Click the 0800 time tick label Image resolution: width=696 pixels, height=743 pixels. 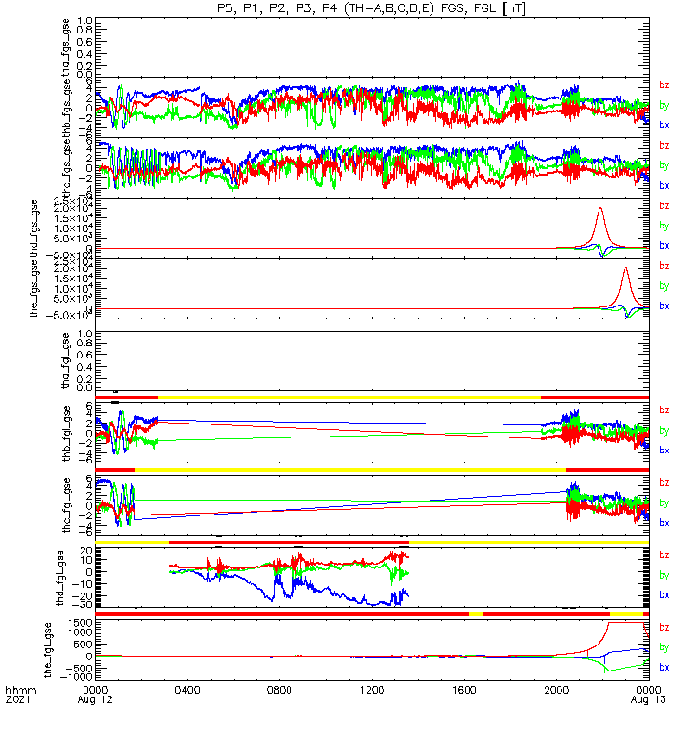click(280, 690)
